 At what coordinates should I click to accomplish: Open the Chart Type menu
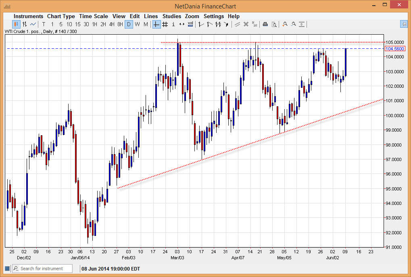pyautogui.click(x=61, y=16)
